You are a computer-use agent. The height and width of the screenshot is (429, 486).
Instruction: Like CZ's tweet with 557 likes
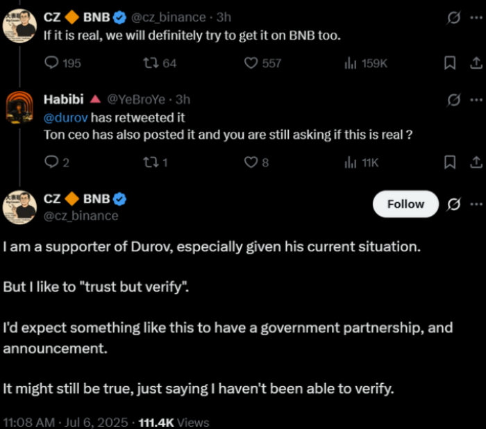pyautogui.click(x=251, y=63)
